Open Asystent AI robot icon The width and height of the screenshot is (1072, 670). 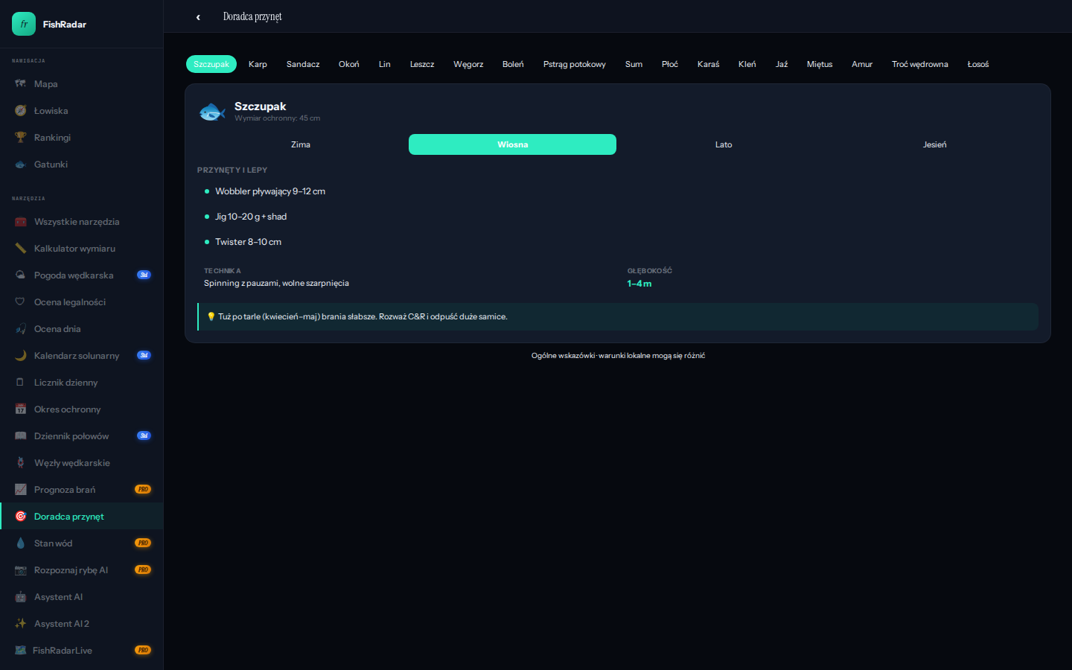[x=21, y=597]
